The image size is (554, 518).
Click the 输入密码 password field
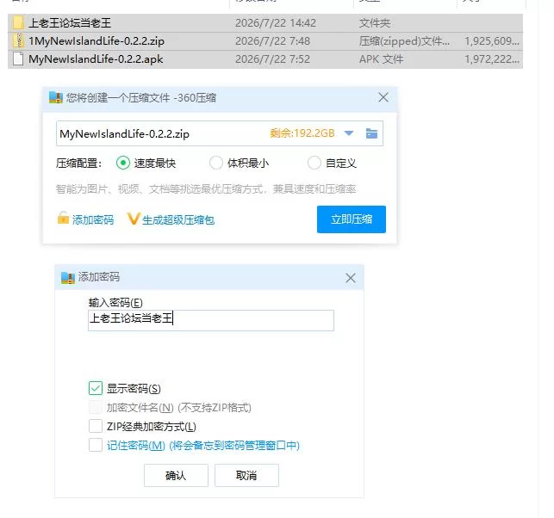[211, 320]
